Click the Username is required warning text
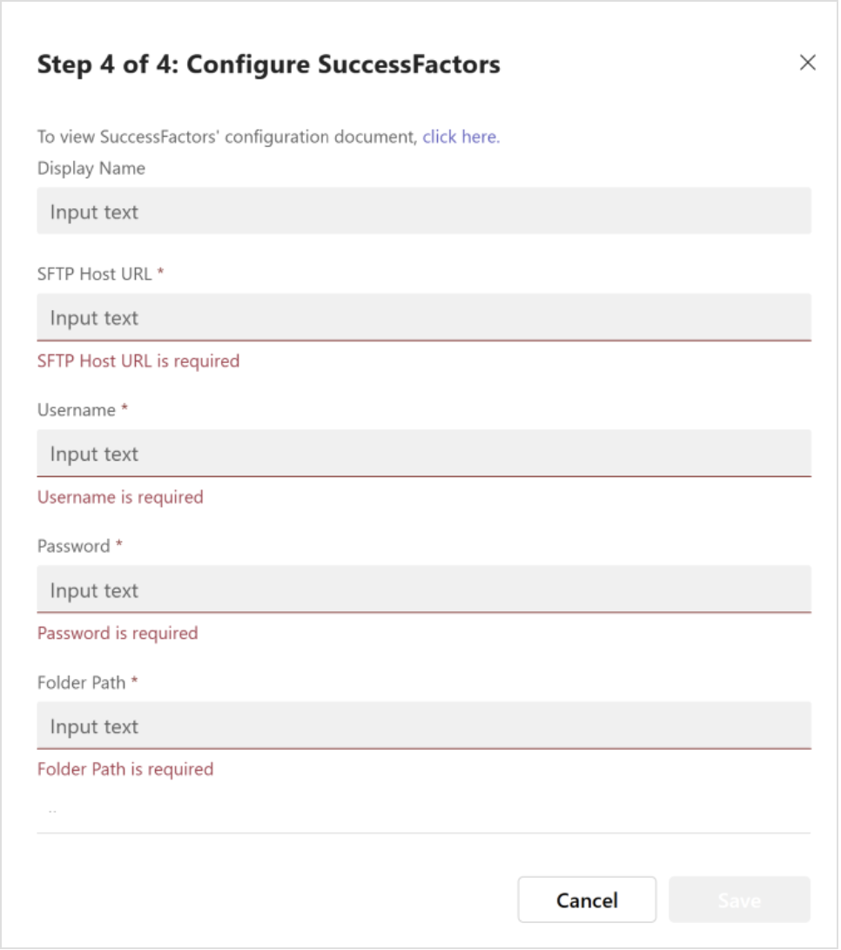This screenshot has width=841, height=950. (x=119, y=496)
